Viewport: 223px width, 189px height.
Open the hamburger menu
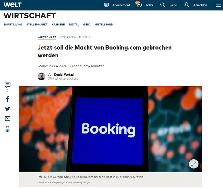point(218,5)
